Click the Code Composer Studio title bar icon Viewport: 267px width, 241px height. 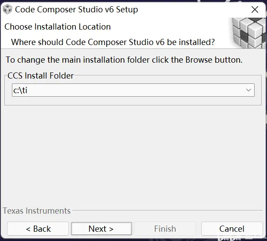tap(8, 9)
